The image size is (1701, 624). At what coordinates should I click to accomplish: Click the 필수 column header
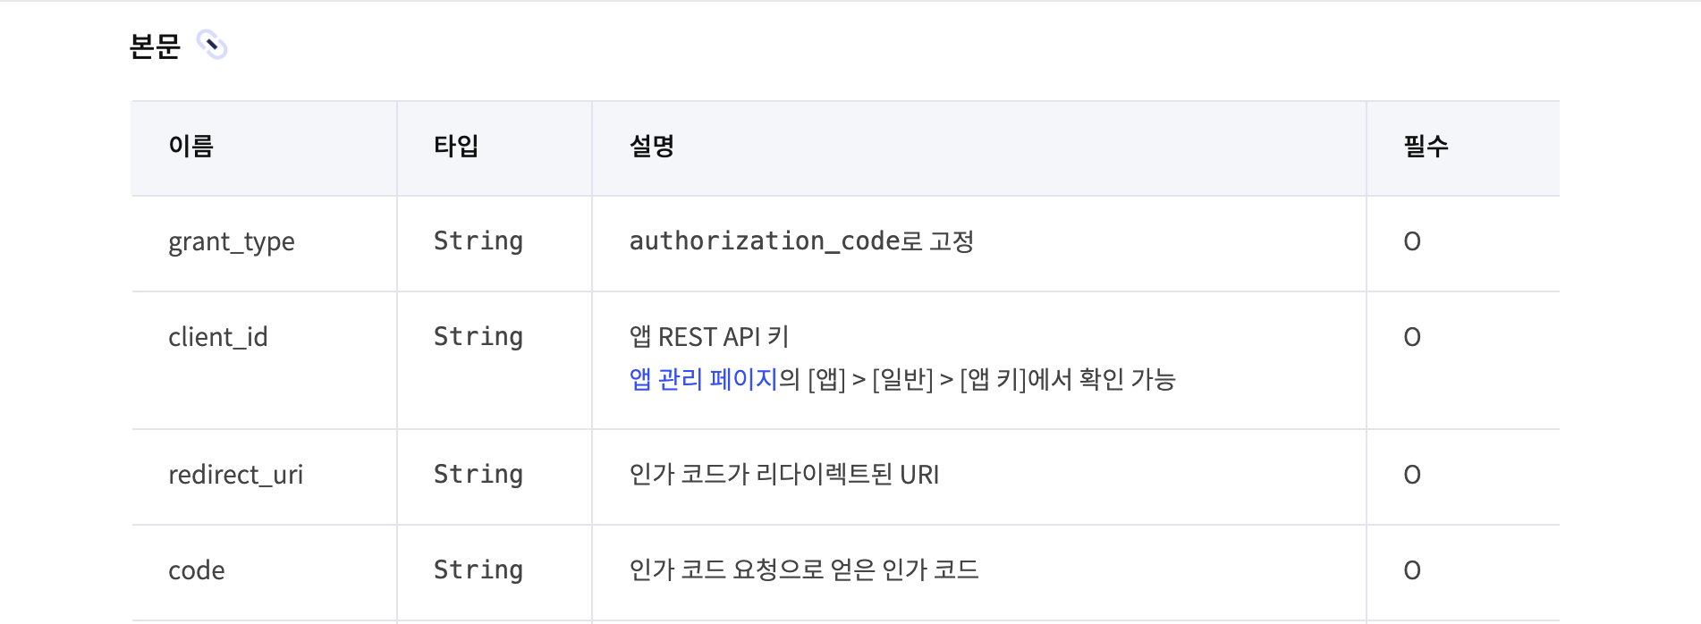(1426, 146)
